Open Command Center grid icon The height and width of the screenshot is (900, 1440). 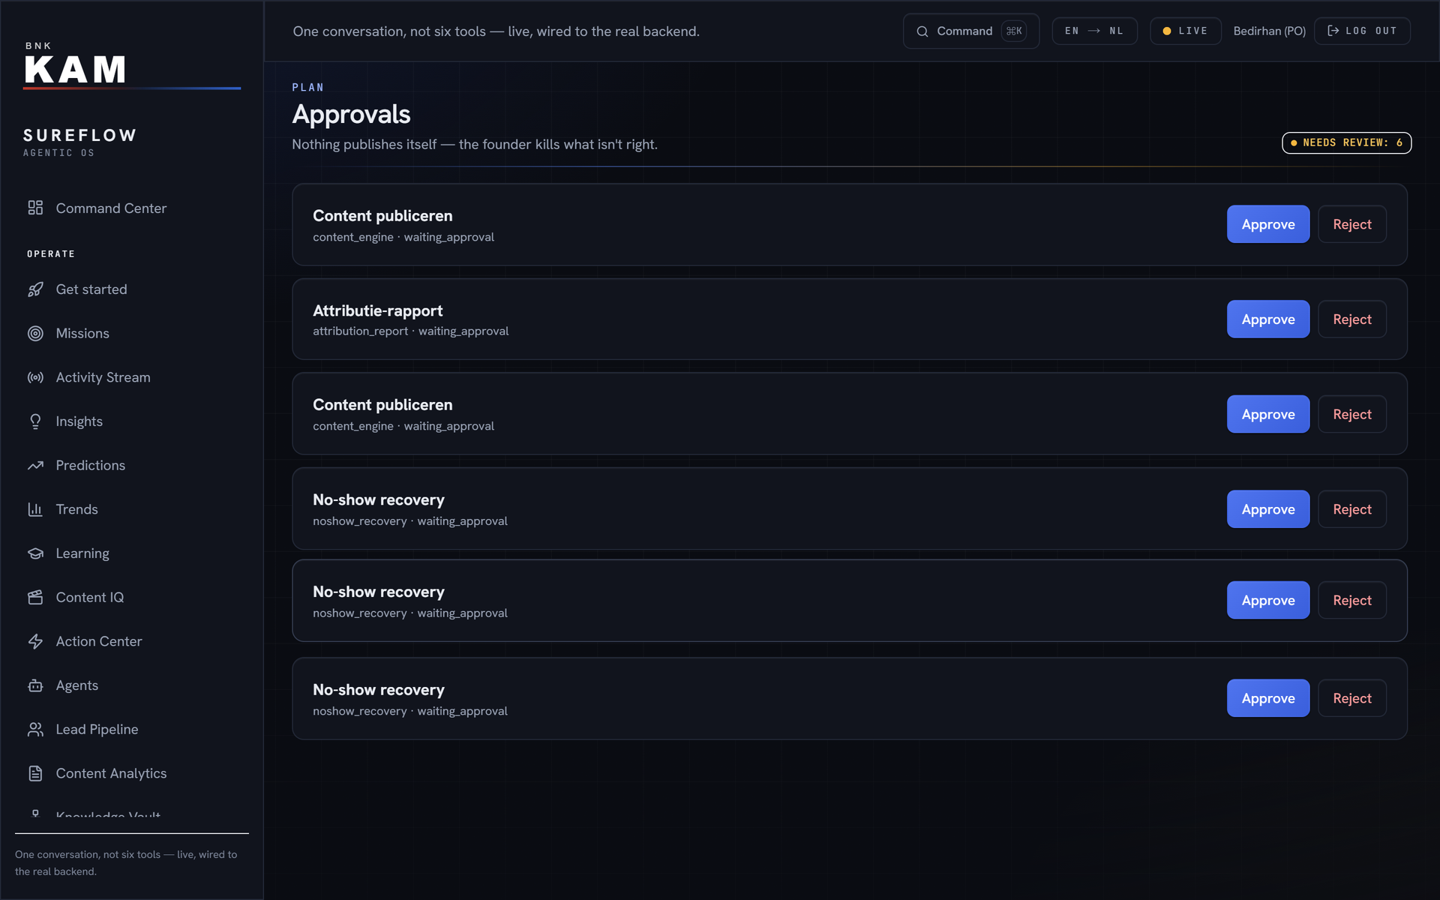(35, 208)
